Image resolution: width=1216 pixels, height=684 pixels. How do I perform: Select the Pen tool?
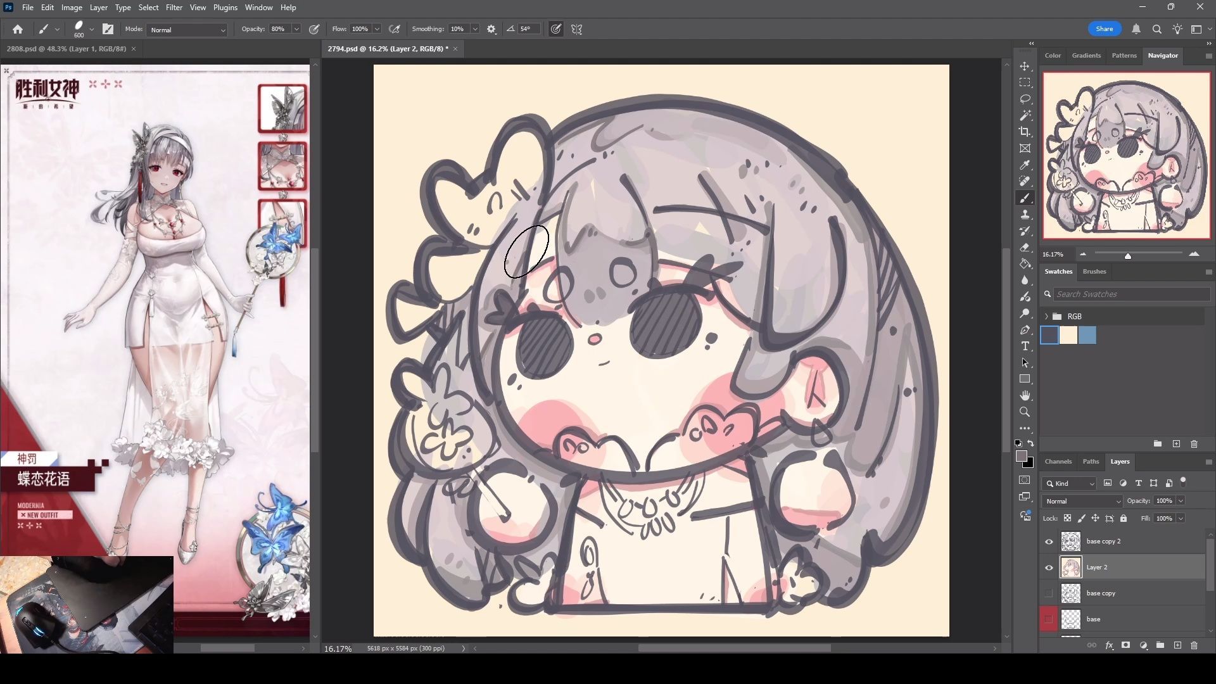(x=1025, y=330)
